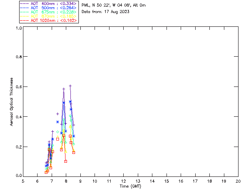
Task: Click the AOT 500nm legend entry
Action: tap(48, 8)
